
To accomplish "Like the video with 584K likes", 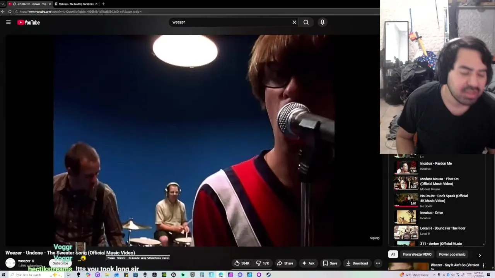I will pyautogui.click(x=242, y=263).
